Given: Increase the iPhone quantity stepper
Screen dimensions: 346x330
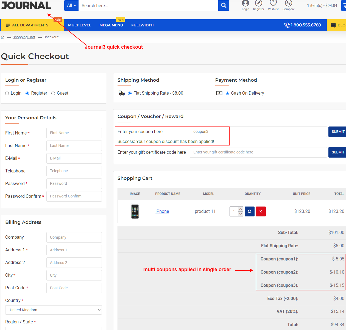Looking at the screenshot, I should (x=241, y=209).
